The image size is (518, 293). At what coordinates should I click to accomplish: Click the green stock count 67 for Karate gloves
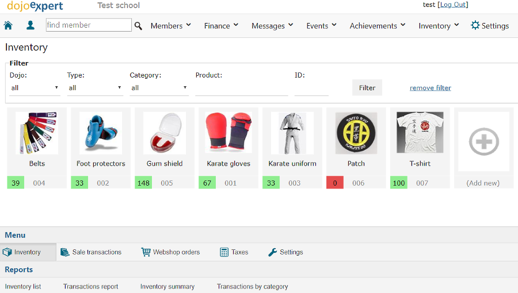[x=207, y=183]
